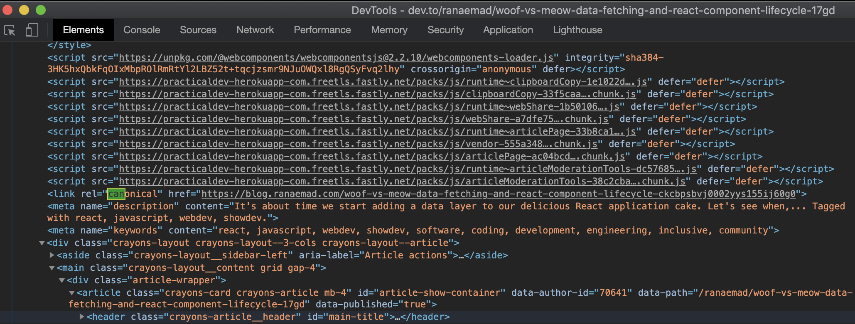
Task: Select the meta description element line
Action: pos(446,212)
